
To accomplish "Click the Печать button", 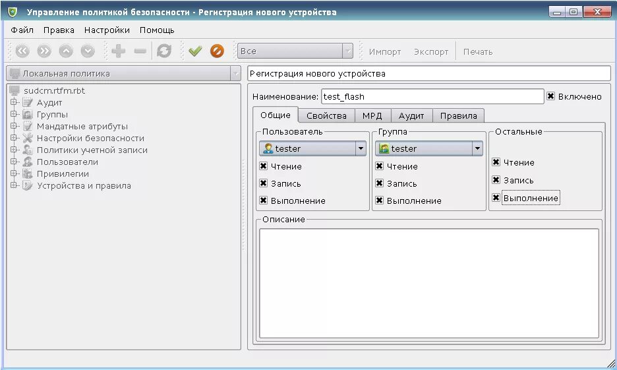I will [x=478, y=51].
